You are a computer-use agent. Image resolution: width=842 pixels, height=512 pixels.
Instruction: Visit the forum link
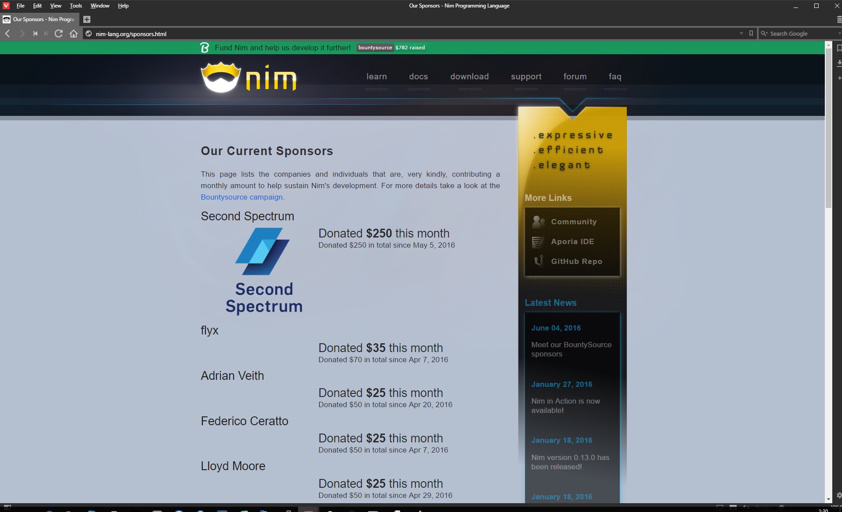coord(575,77)
